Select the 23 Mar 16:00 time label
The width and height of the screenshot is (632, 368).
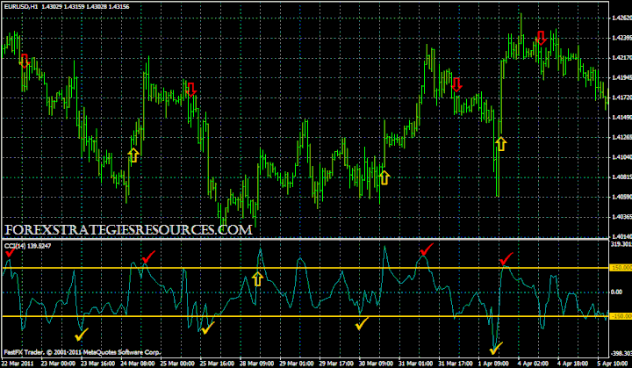tap(97, 363)
